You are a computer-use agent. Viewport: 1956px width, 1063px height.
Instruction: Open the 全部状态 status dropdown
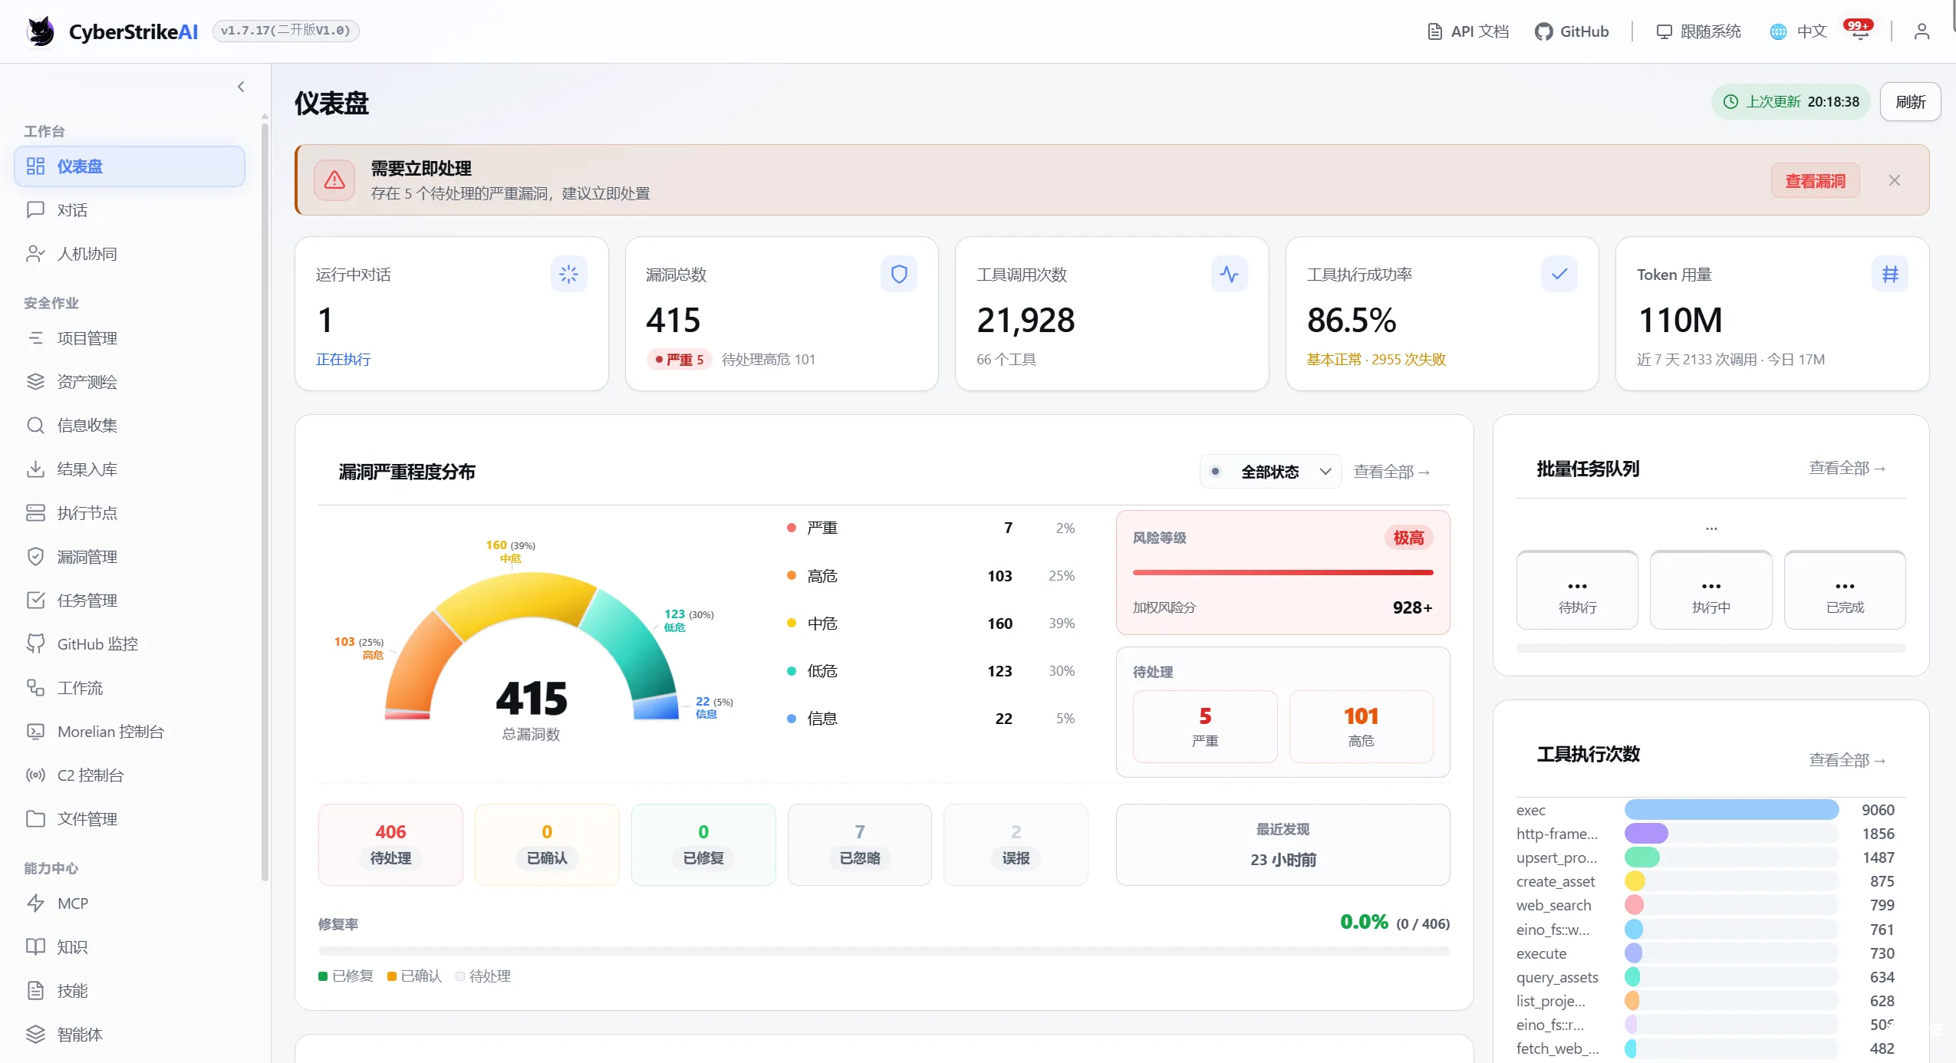pyautogui.click(x=1270, y=472)
